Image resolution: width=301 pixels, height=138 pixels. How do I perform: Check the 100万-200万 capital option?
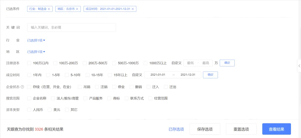(55, 63)
